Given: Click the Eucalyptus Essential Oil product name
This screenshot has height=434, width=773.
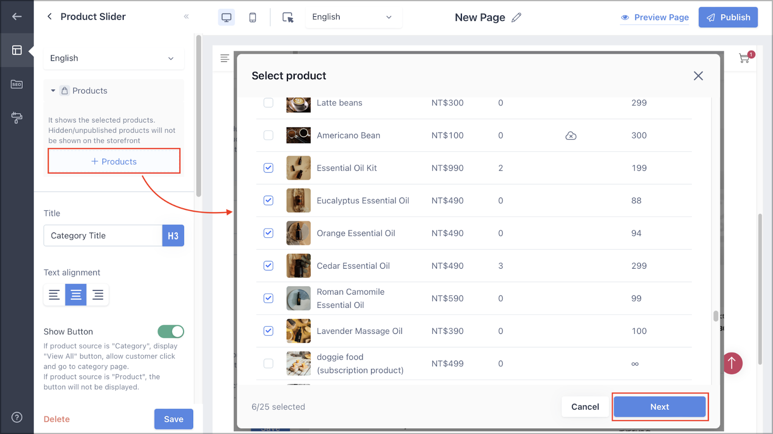Looking at the screenshot, I should [363, 201].
